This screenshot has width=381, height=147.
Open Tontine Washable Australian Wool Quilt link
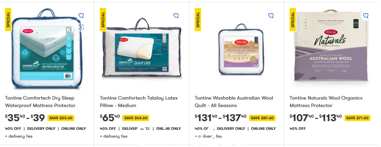[x=234, y=102]
